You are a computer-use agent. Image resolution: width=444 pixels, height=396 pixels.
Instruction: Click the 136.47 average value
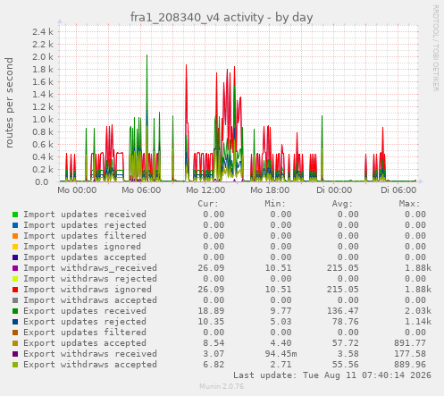point(343,311)
